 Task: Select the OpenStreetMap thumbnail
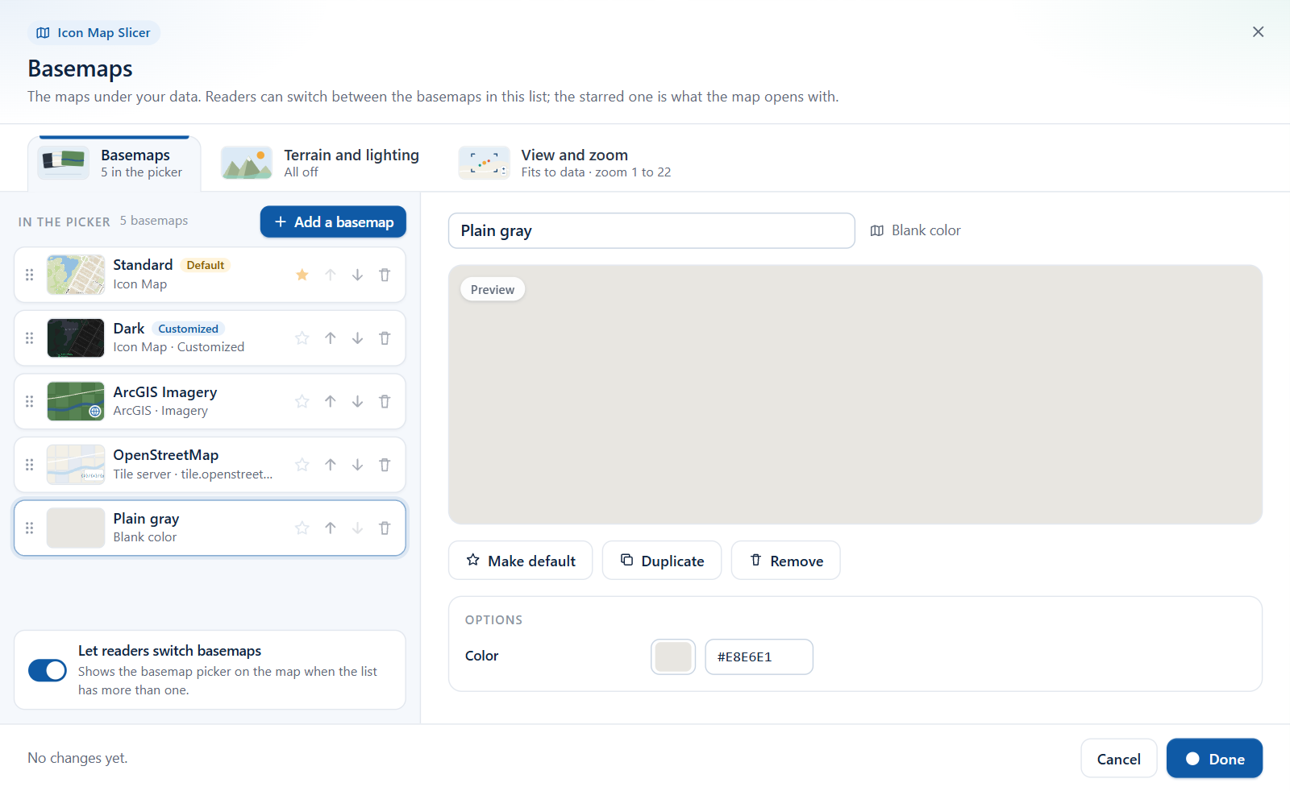pos(76,465)
